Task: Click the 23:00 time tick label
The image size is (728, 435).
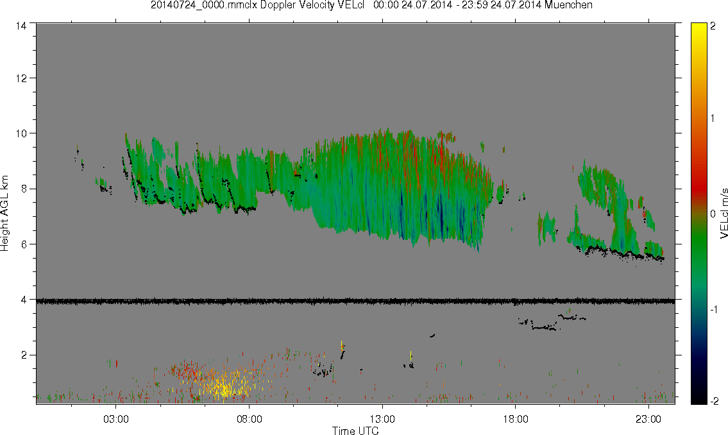Action: 648,419
